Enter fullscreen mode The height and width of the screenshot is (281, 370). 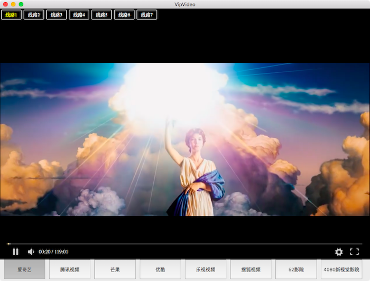[x=354, y=252]
